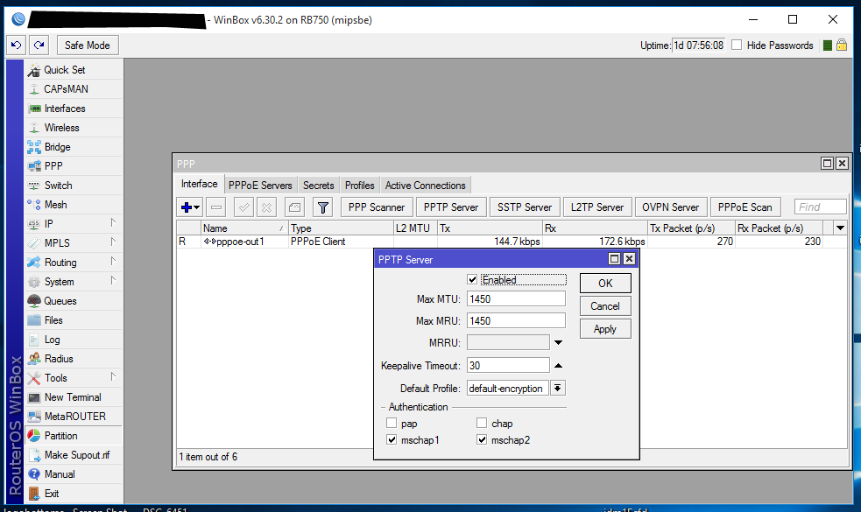Screen dimensions: 861x512
Task: Click the filter funnel icon in PPP toolbar
Action: 323,207
